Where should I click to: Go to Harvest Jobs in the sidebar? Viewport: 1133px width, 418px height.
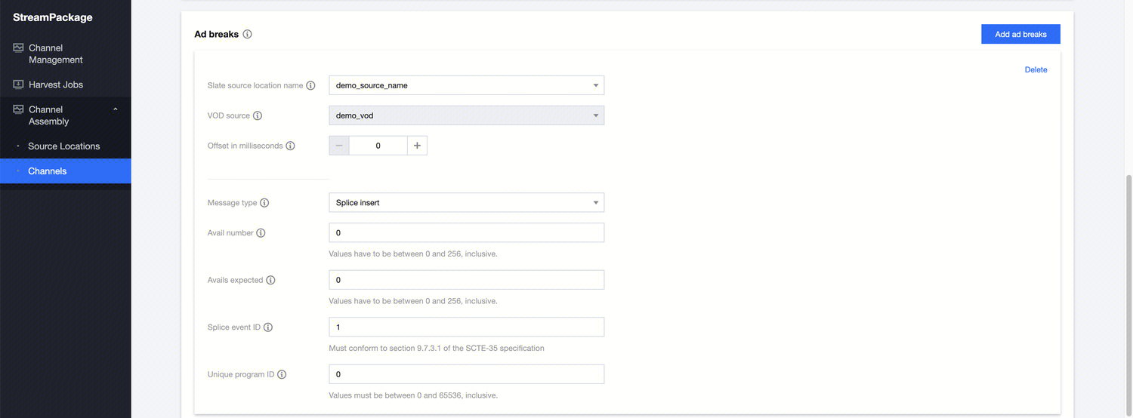pyautogui.click(x=55, y=85)
